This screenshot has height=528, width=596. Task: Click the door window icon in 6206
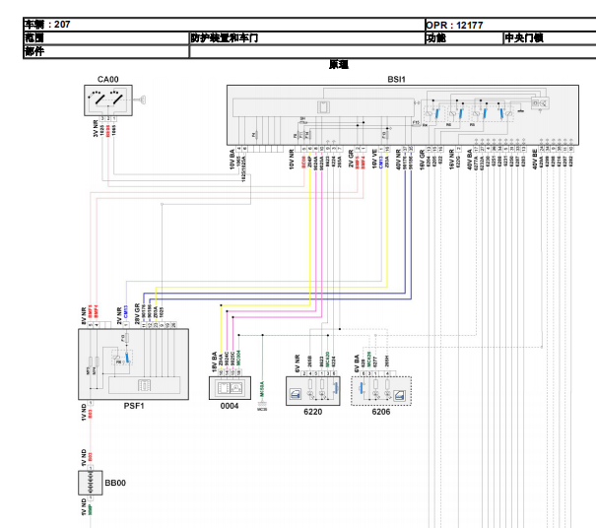click(400, 396)
